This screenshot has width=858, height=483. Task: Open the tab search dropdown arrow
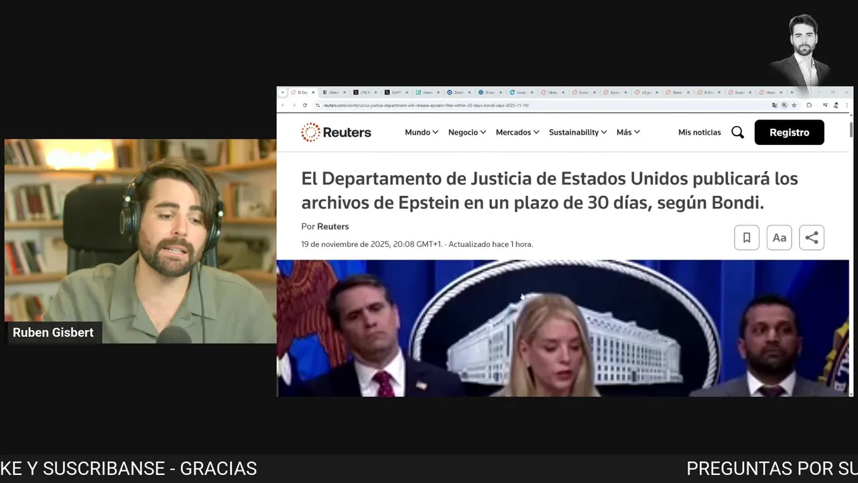point(282,93)
